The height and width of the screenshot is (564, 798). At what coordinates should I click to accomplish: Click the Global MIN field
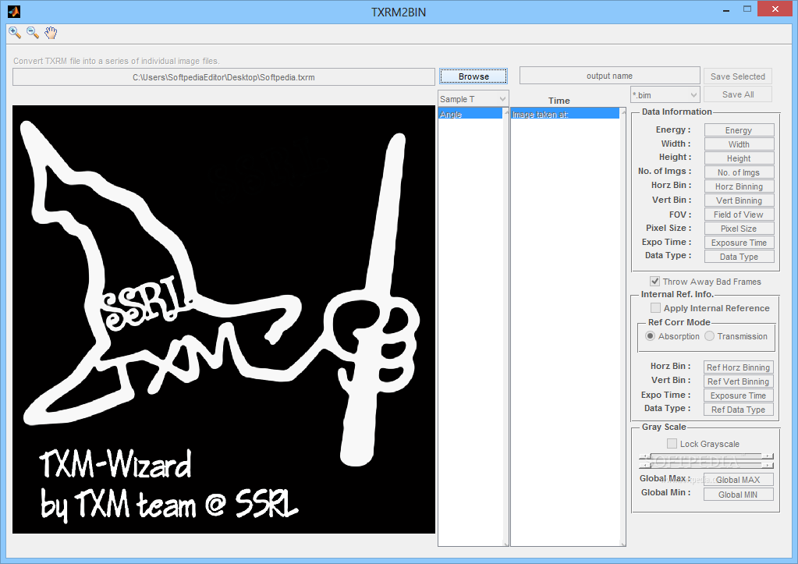[738, 495]
